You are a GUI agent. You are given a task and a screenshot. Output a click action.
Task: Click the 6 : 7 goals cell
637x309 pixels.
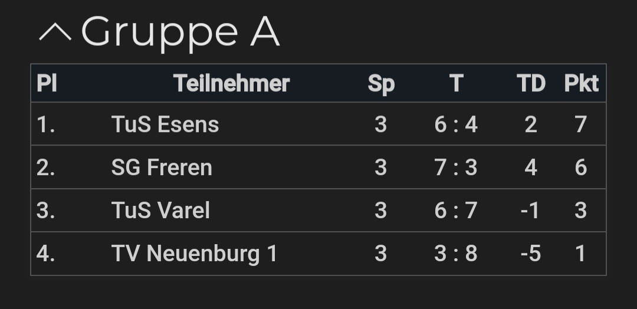tap(456, 211)
